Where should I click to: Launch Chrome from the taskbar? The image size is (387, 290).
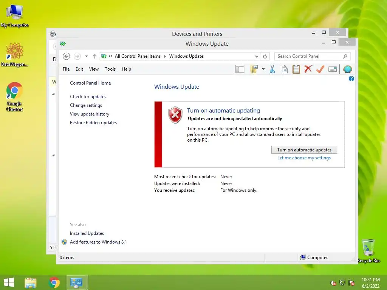point(54,282)
